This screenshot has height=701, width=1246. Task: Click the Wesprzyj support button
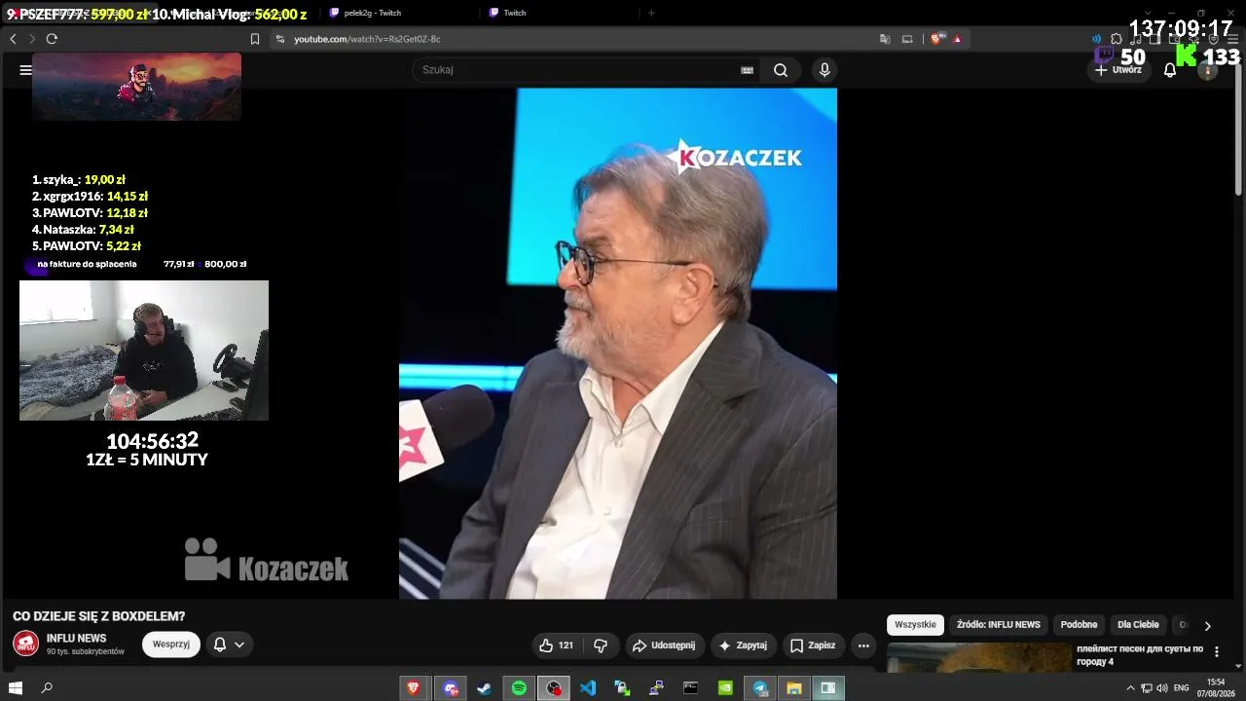click(171, 645)
